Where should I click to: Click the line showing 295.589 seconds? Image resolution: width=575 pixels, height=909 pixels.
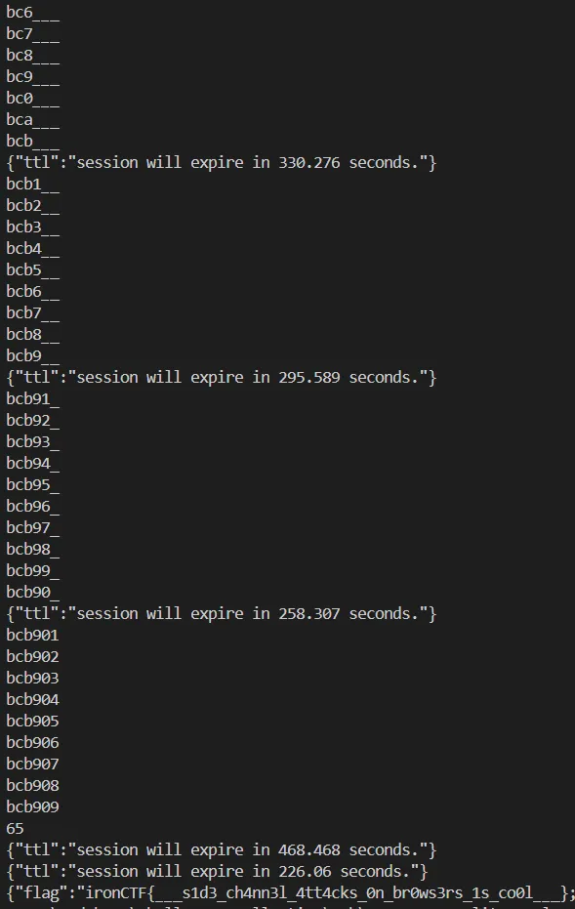pyautogui.click(x=222, y=378)
